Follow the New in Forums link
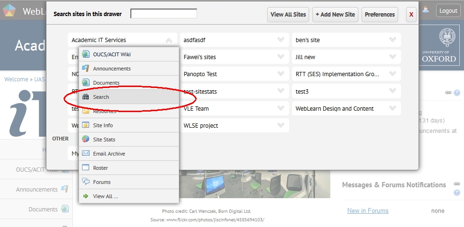 (x=368, y=210)
